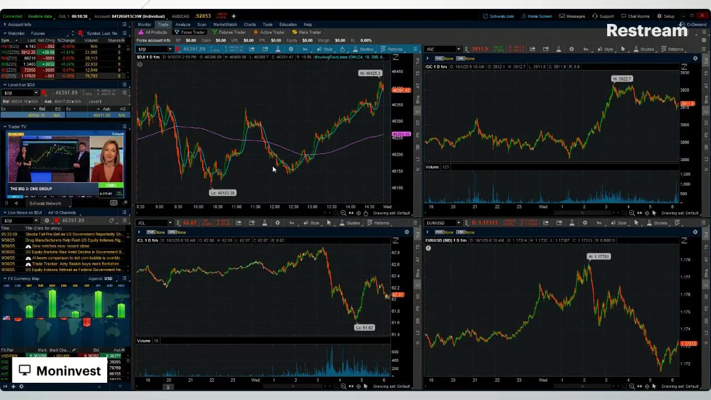
Task: Open the Scan tab
Action: click(202, 24)
